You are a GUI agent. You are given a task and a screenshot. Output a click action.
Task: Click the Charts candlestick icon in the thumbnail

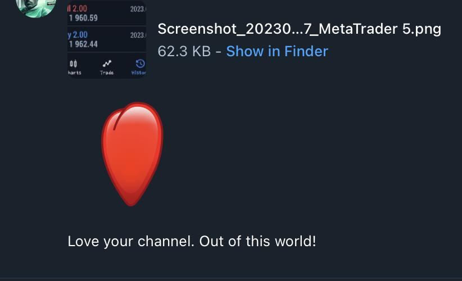click(73, 64)
